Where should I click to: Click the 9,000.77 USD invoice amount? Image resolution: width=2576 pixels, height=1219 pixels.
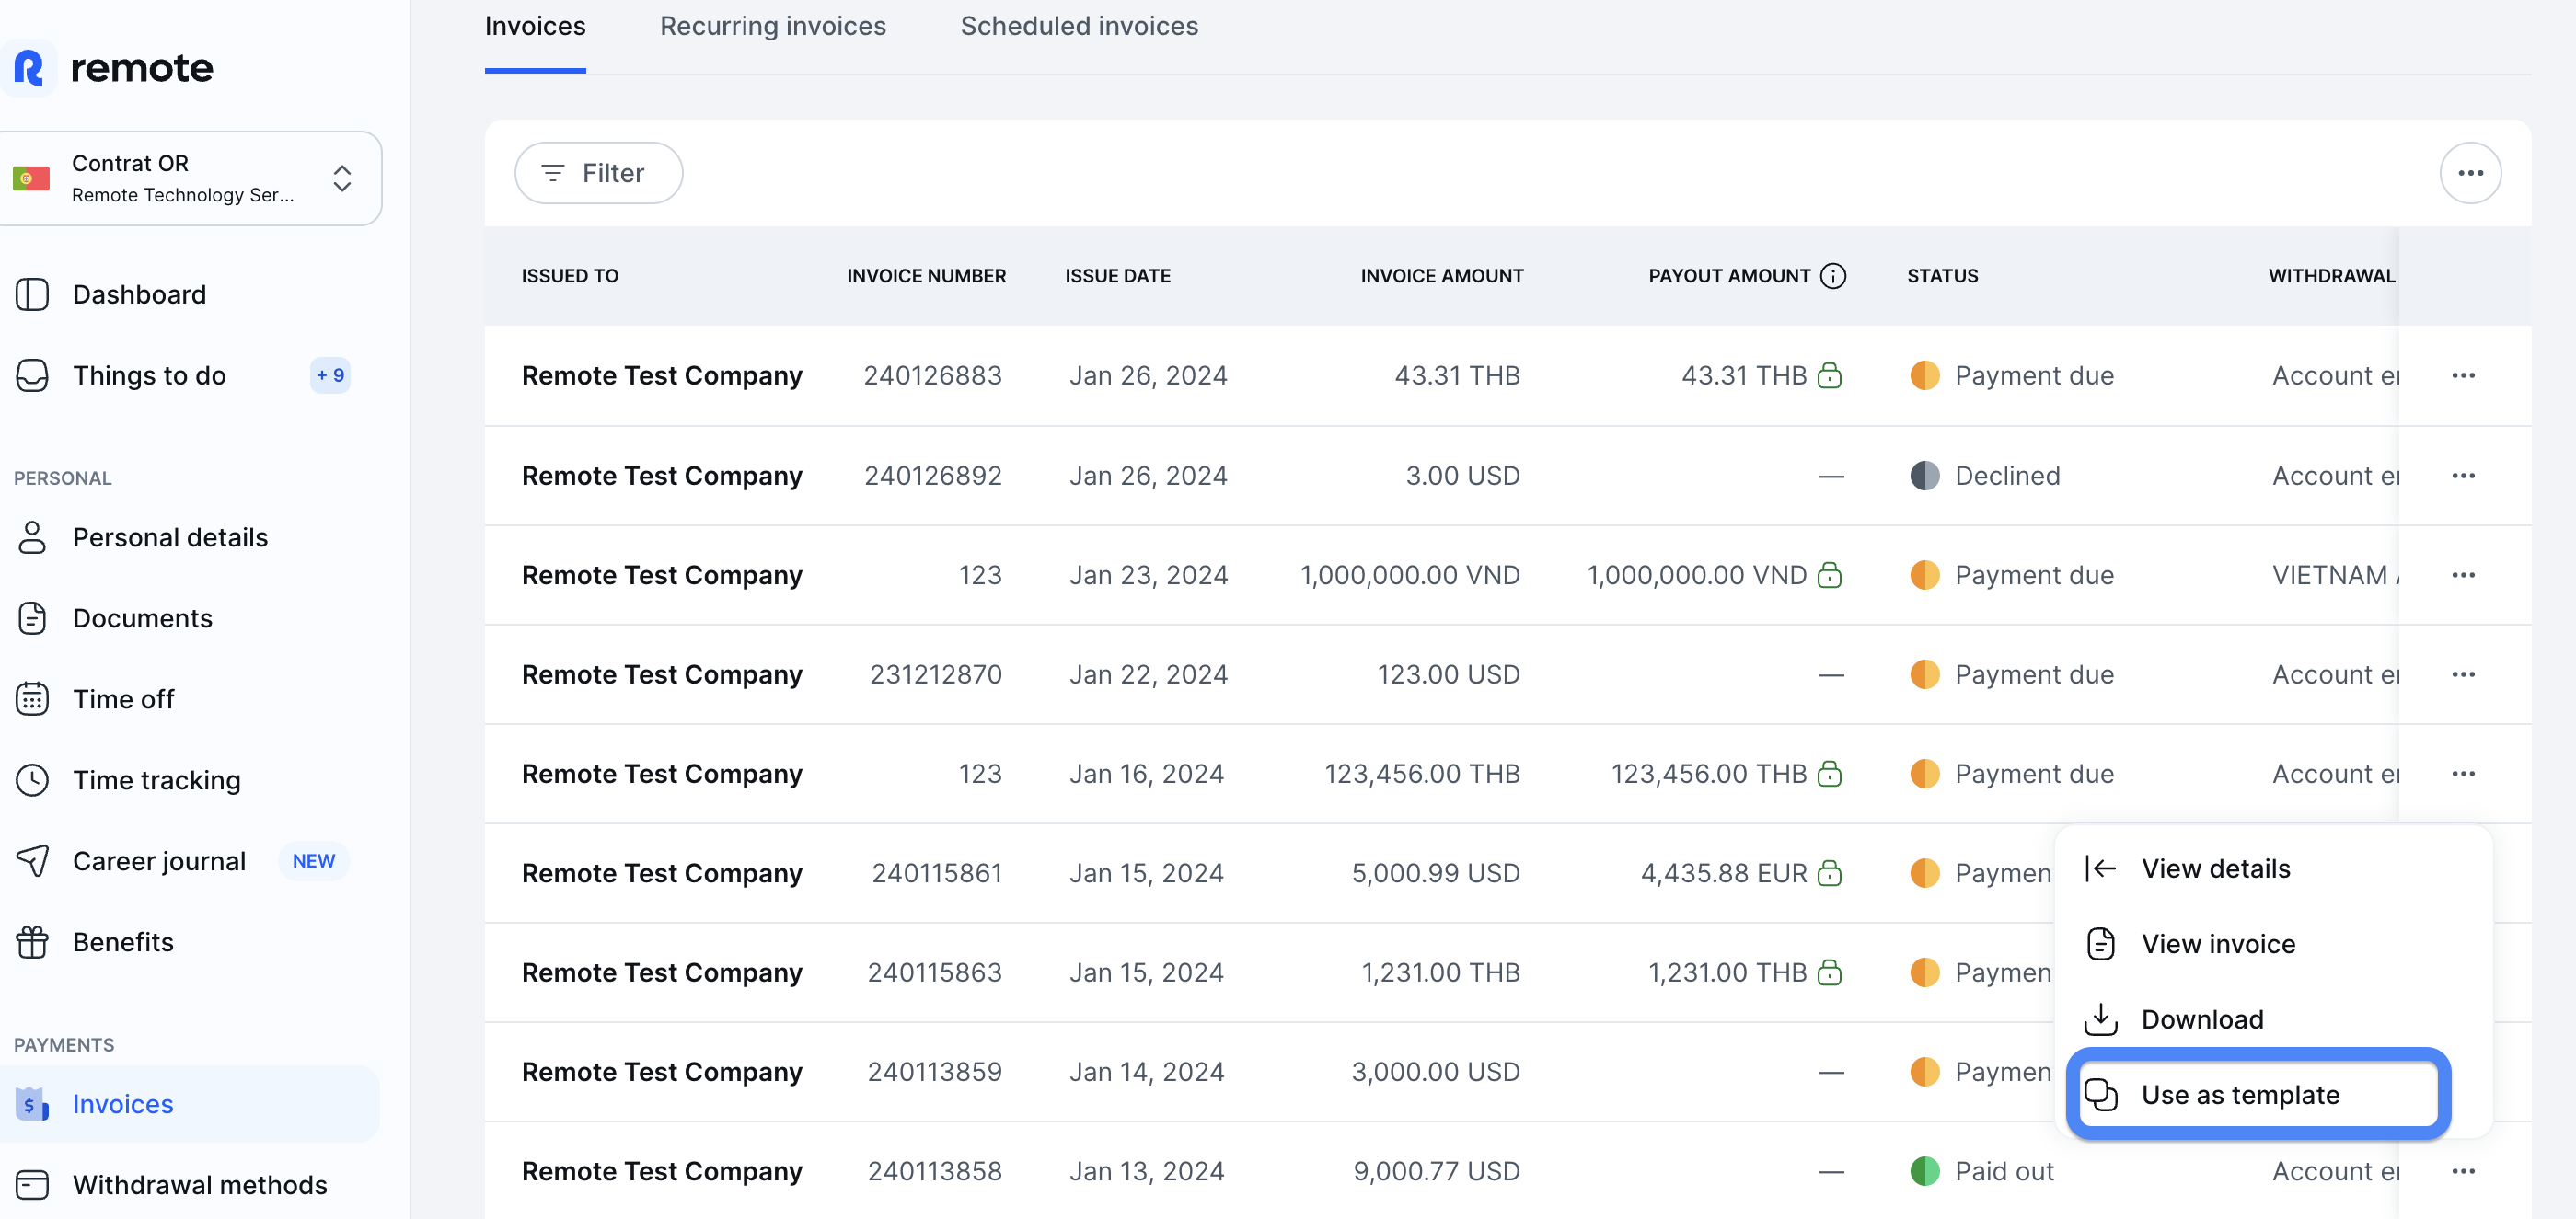(x=1436, y=1171)
